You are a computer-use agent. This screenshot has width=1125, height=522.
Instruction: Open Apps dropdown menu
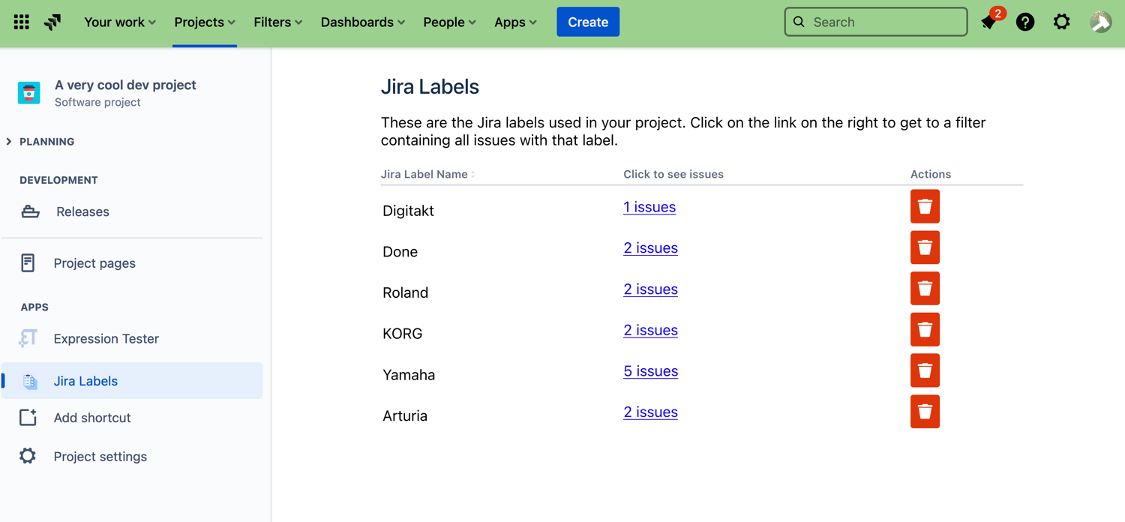(515, 22)
